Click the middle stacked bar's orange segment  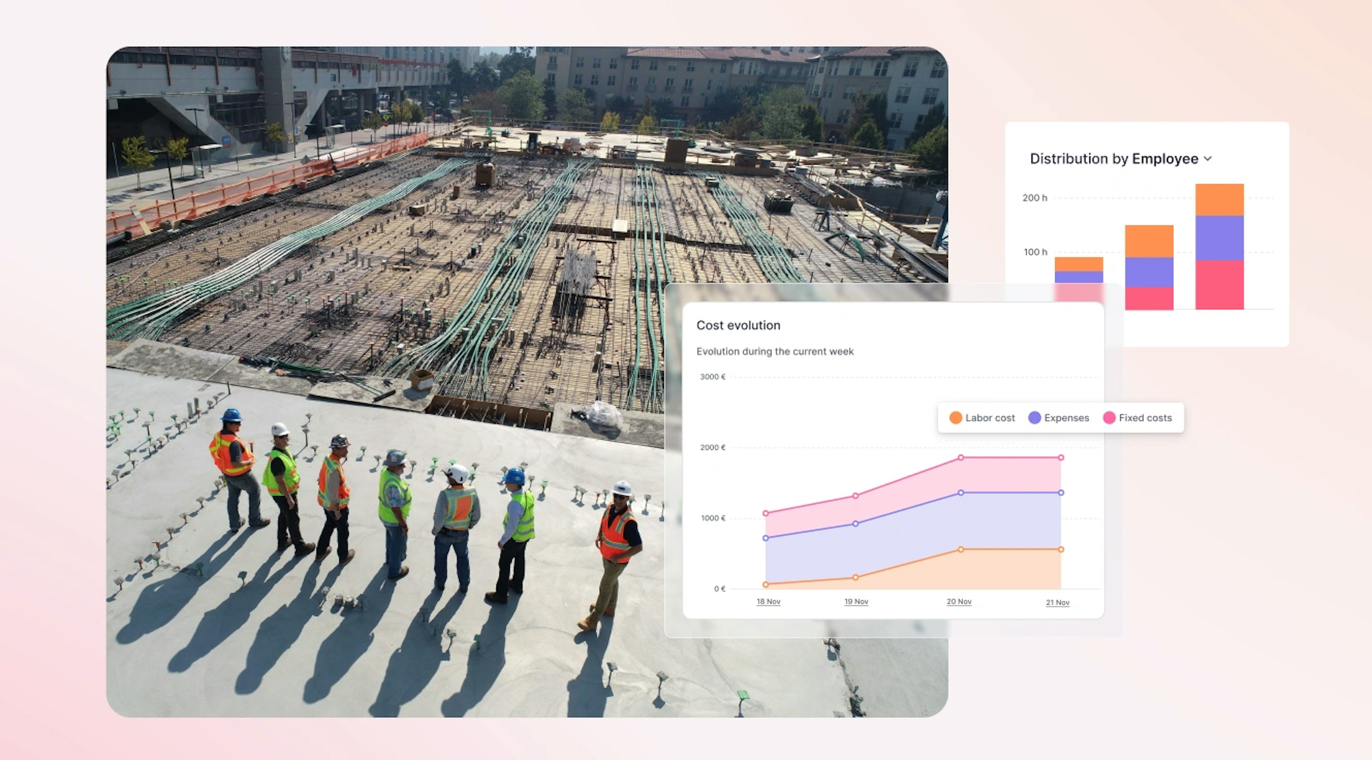(1149, 241)
